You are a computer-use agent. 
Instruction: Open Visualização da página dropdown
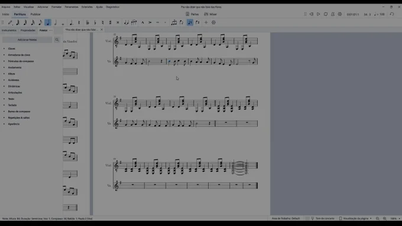click(355, 218)
